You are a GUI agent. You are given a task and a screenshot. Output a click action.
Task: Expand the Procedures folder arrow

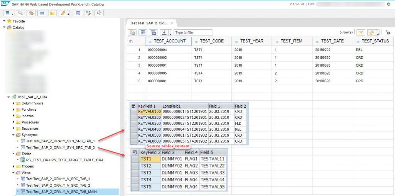coord(14,122)
